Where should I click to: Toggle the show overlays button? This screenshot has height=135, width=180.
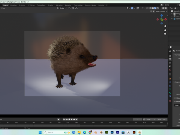point(138,8)
